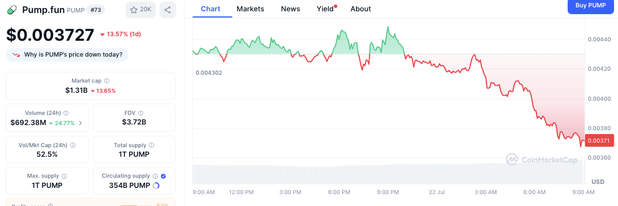Click the Pump.fun pill logo
This screenshot has height=206, width=618.
click(12, 10)
